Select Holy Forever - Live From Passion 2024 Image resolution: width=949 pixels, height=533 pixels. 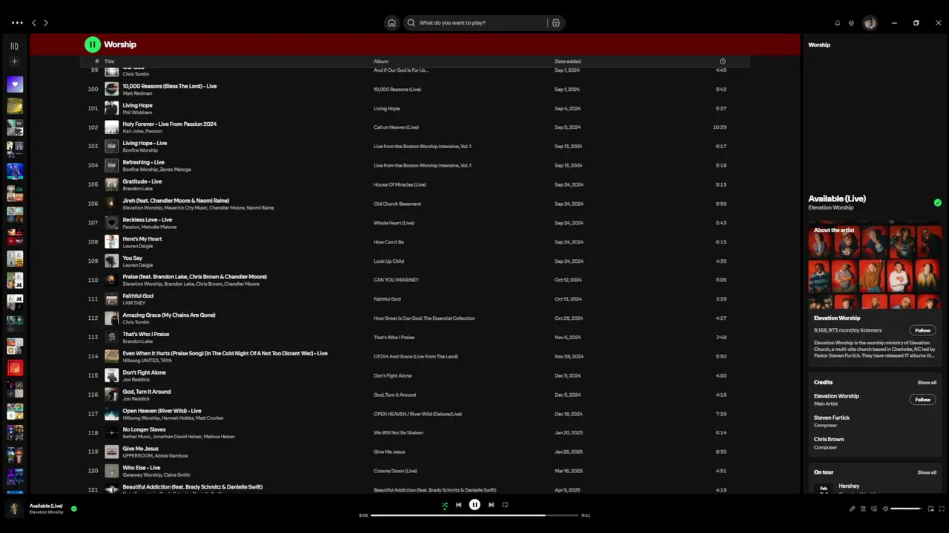(170, 124)
